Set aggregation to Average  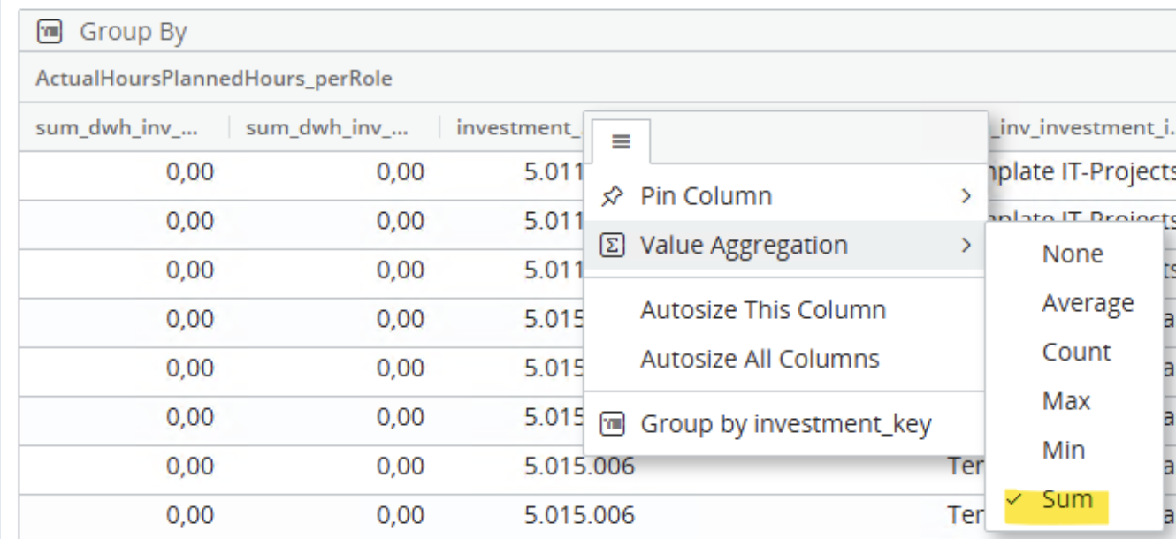pos(1088,303)
